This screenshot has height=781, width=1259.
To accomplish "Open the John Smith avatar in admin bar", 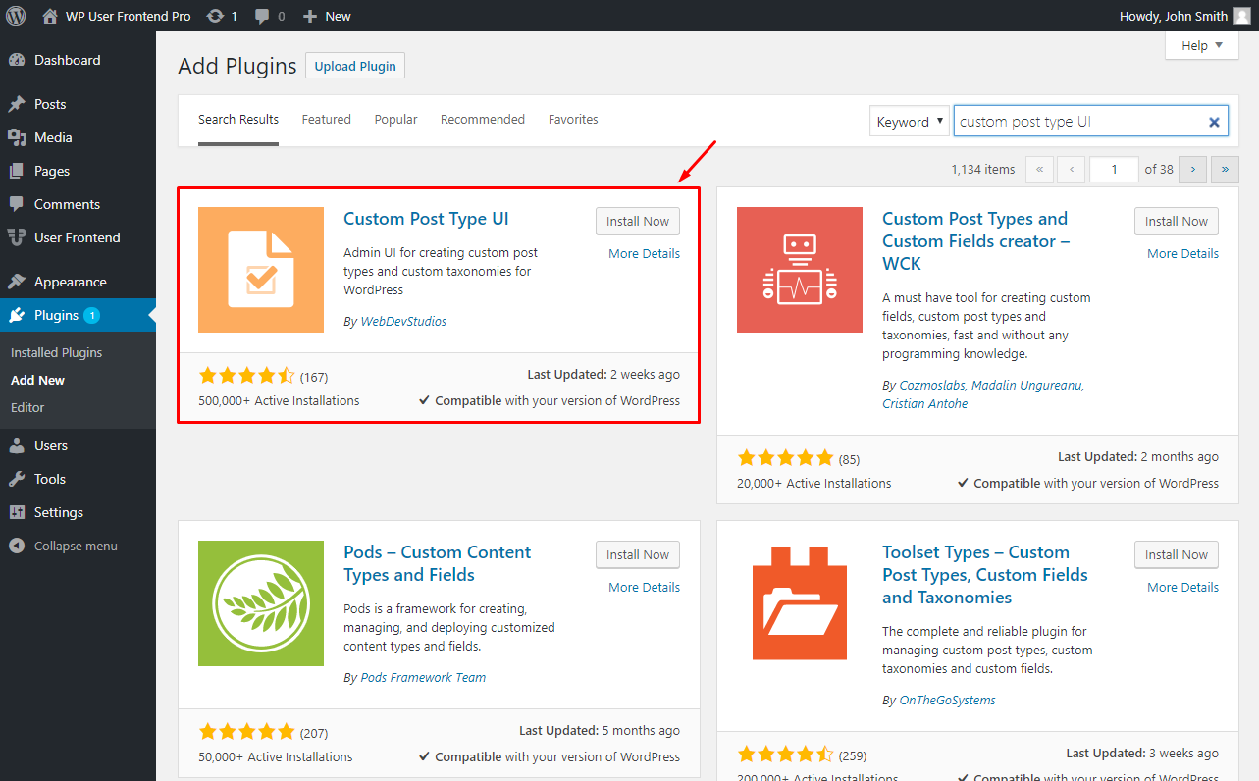I will (1242, 16).
